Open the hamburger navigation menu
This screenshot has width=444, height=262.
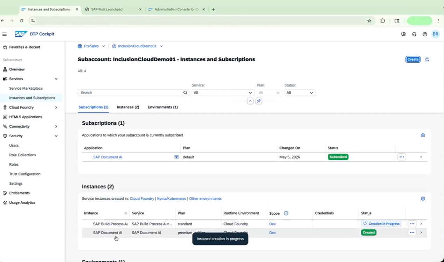click(x=5, y=34)
